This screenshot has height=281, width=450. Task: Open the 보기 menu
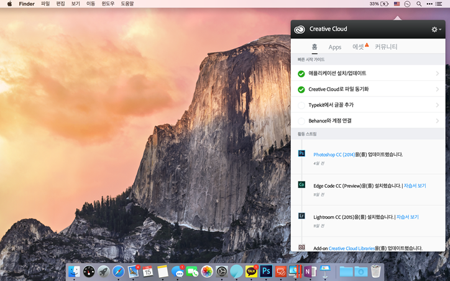[x=75, y=4]
